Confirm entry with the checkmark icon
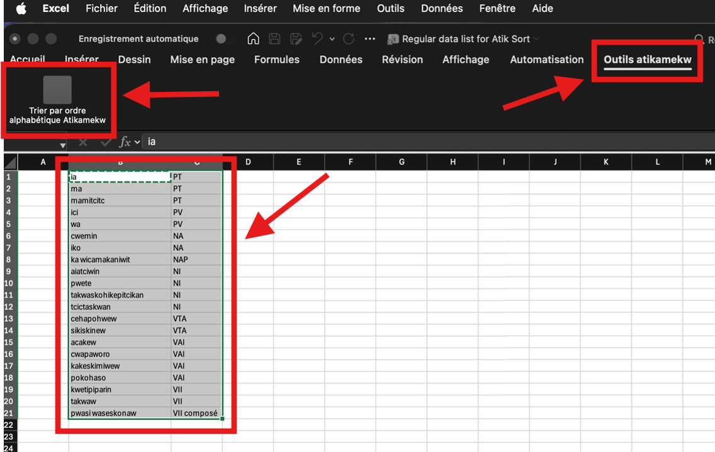715x452 pixels. (106, 142)
